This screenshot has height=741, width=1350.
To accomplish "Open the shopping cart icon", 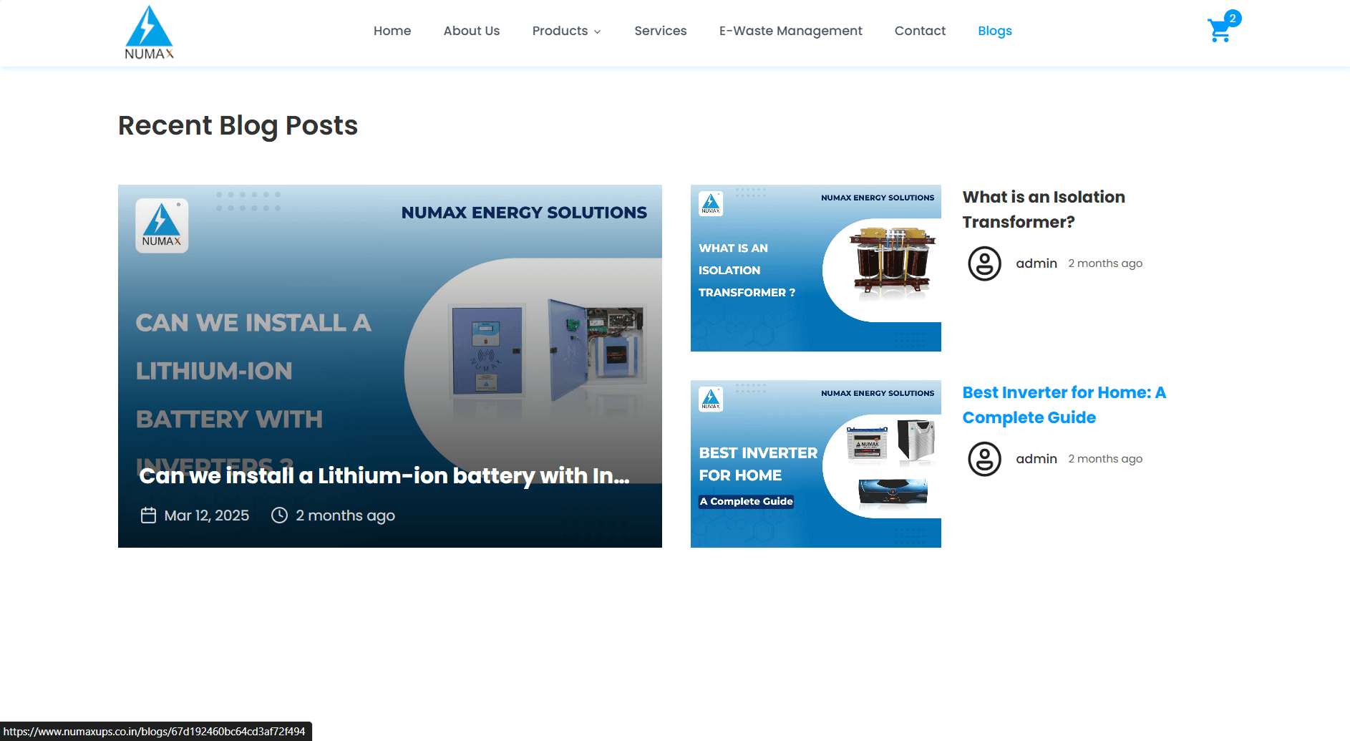I will coord(1219,31).
